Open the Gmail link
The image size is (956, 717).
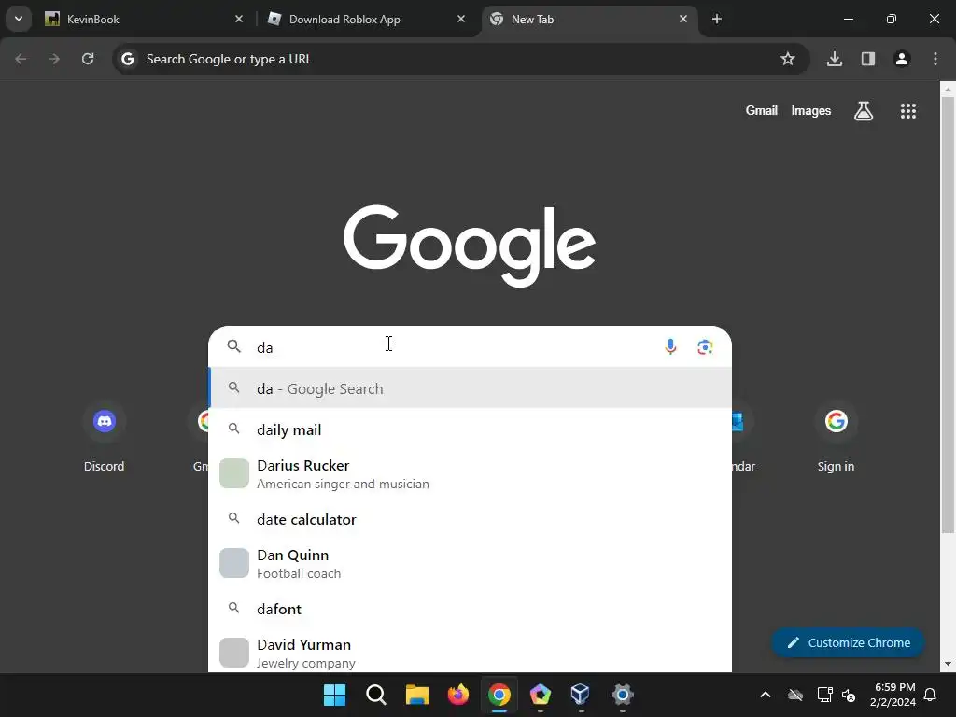761,110
